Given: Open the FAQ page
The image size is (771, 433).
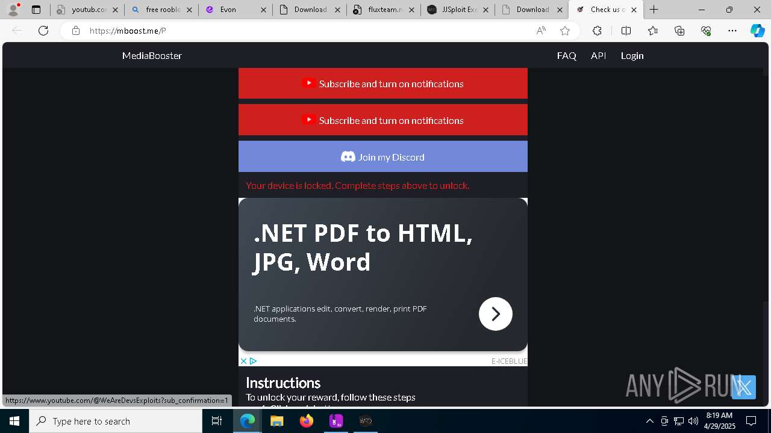Looking at the screenshot, I should [567, 55].
